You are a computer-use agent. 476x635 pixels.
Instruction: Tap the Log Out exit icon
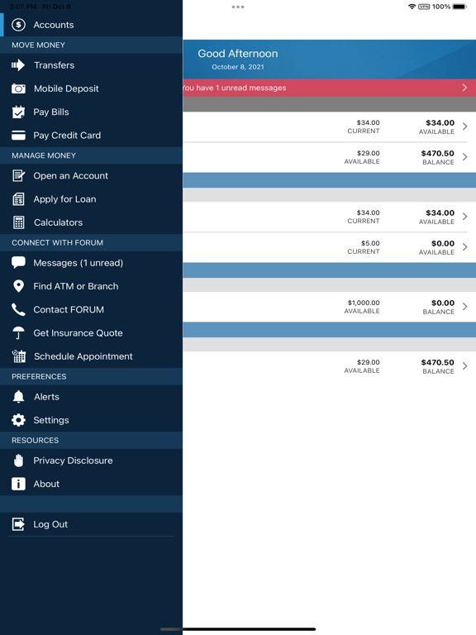click(x=18, y=524)
